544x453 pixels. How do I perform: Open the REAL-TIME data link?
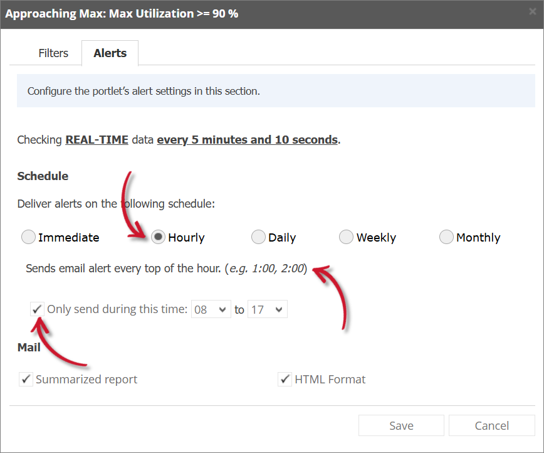pos(97,139)
